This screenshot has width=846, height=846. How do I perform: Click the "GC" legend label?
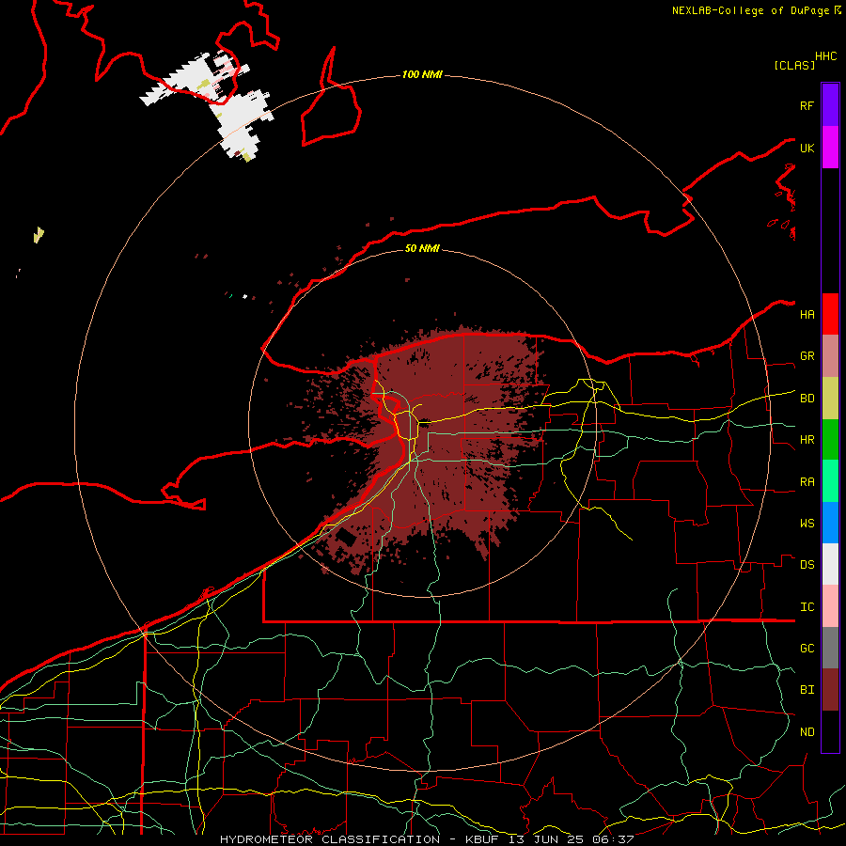(807, 649)
